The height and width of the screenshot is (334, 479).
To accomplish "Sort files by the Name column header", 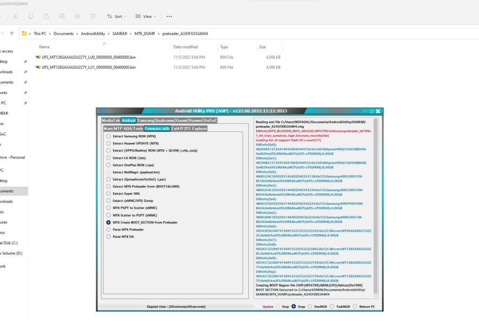I will click(x=44, y=47).
